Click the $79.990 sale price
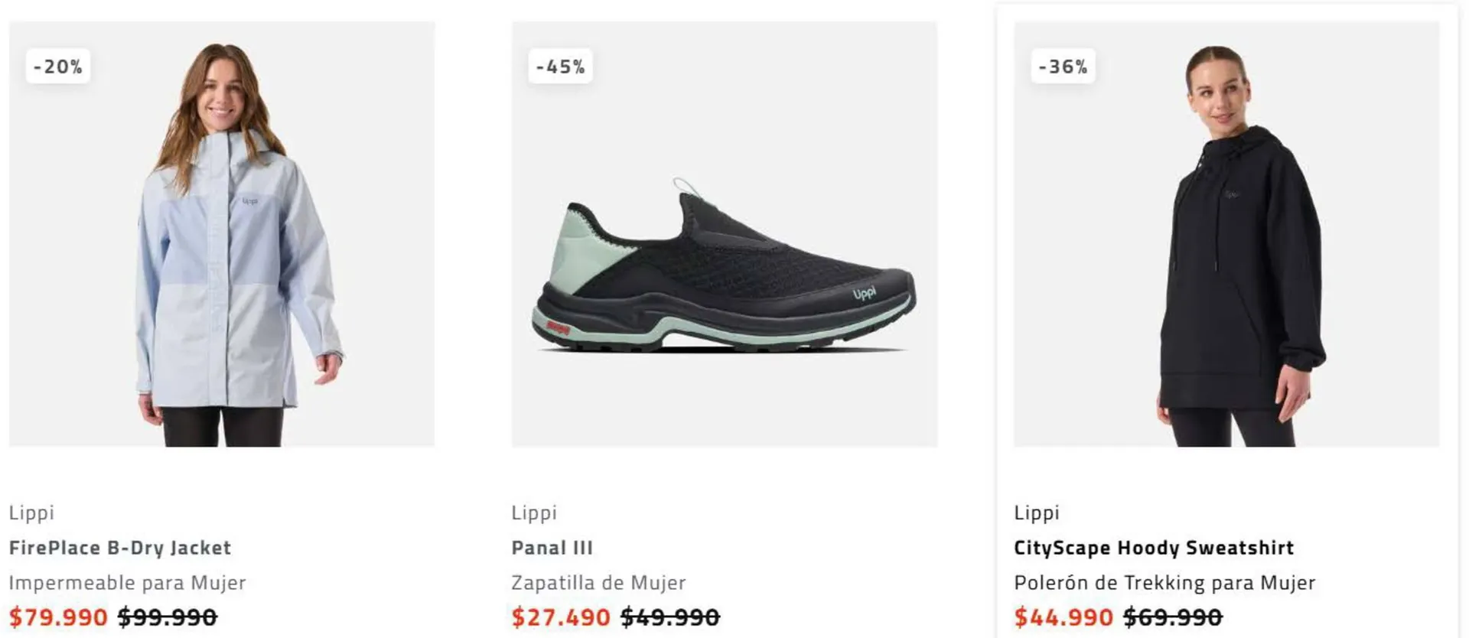The width and height of the screenshot is (1469, 638). [58, 617]
